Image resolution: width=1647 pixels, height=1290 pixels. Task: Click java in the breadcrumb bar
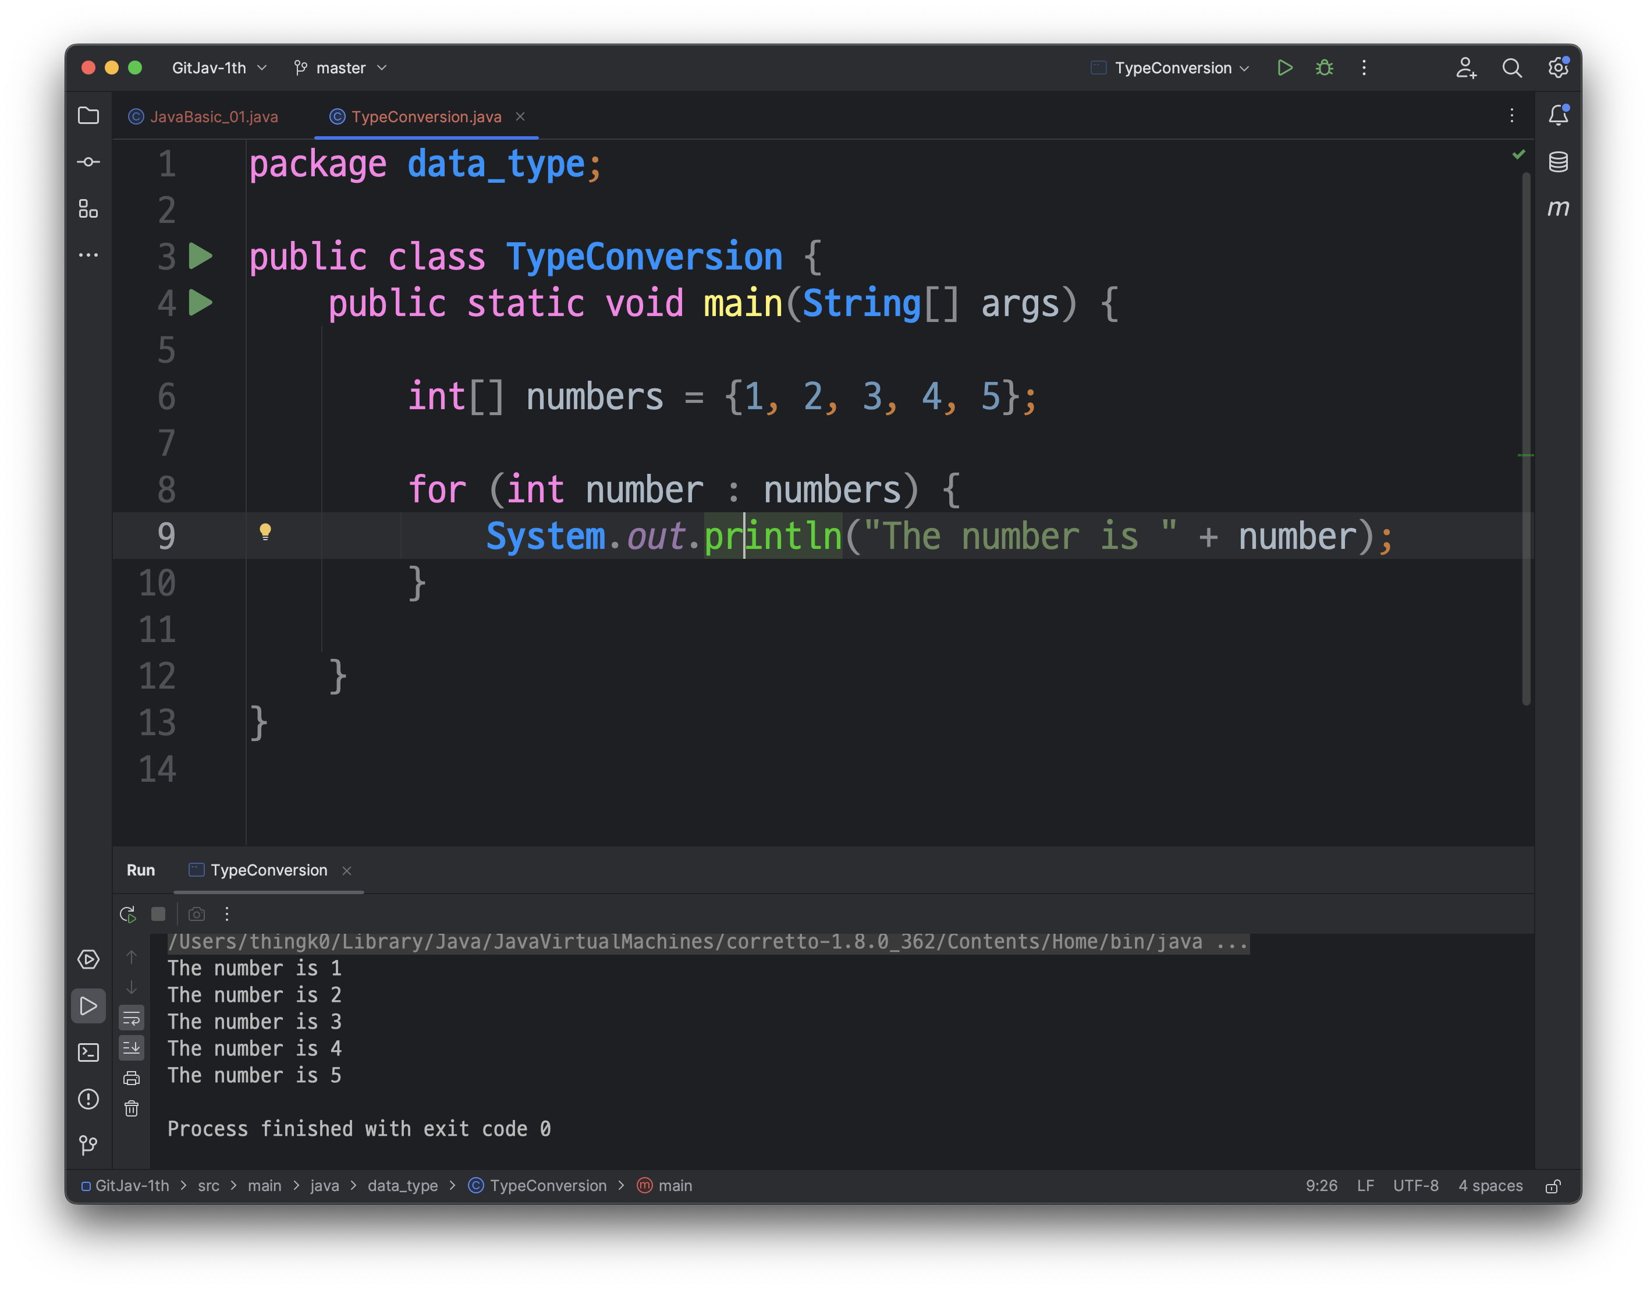(324, 1186)
